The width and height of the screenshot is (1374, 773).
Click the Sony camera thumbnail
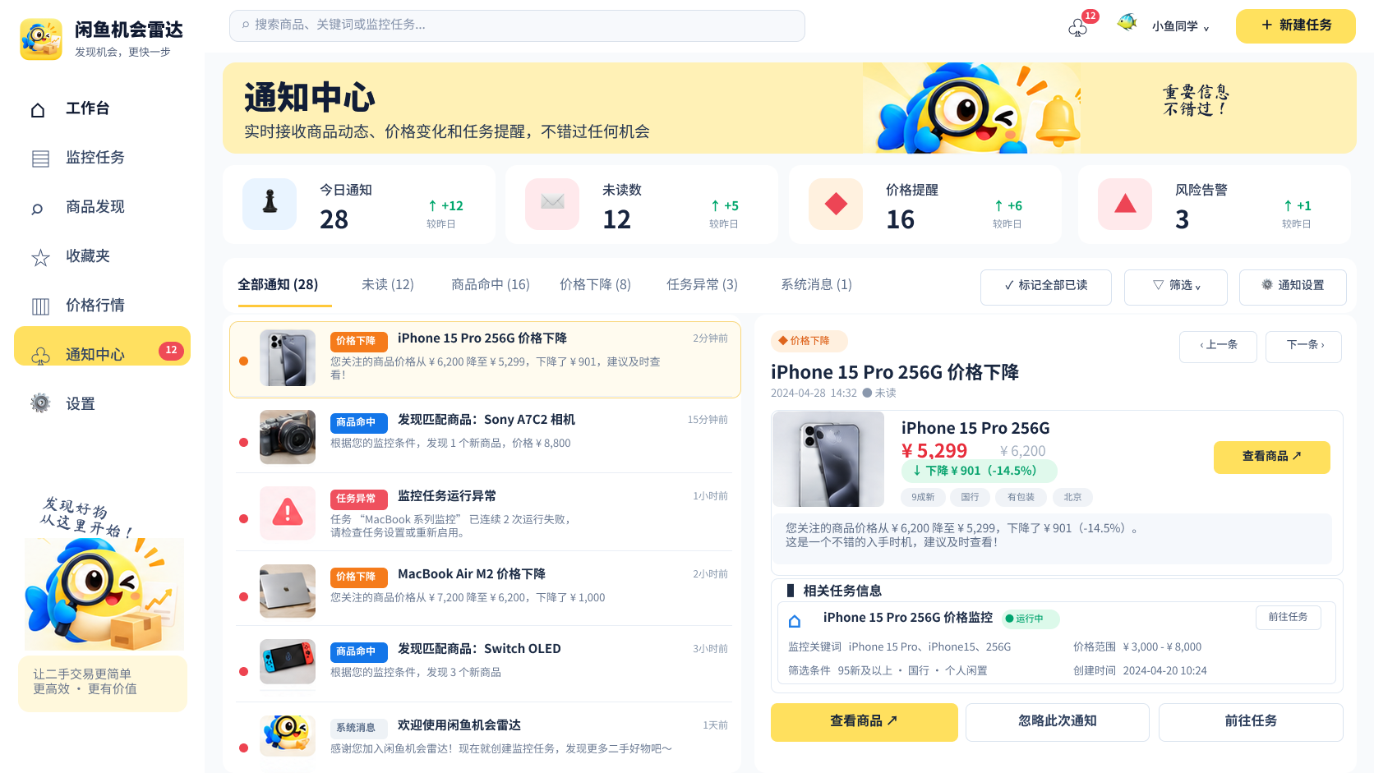288,437
